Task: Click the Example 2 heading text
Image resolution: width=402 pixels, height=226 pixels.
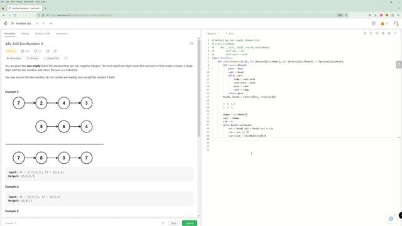Action: pyautogui.click(x=12, y=186)
